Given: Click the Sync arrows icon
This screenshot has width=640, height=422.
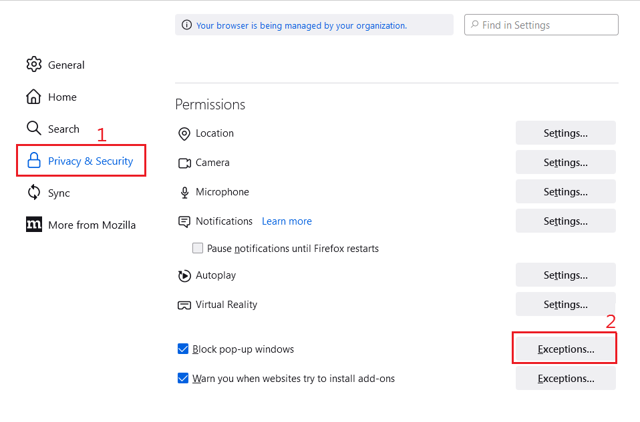Looking at the screenshot, I should click(33, 193).
